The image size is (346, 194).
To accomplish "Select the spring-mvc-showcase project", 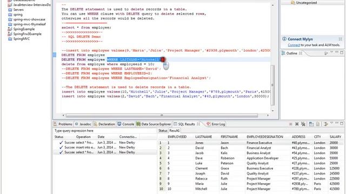I will point(26,19).
